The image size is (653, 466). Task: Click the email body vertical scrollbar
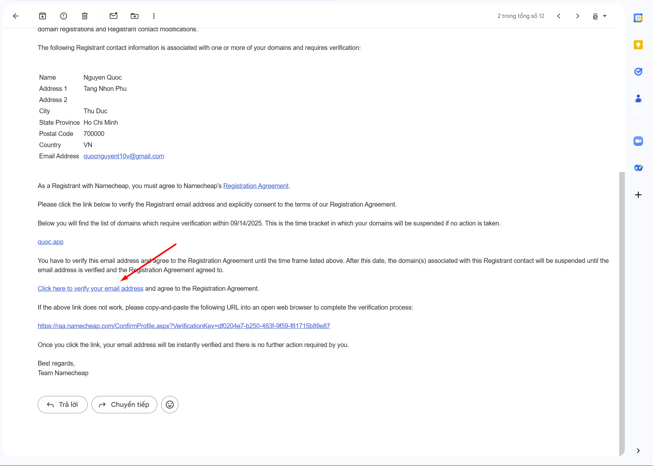tap(622, 313)
